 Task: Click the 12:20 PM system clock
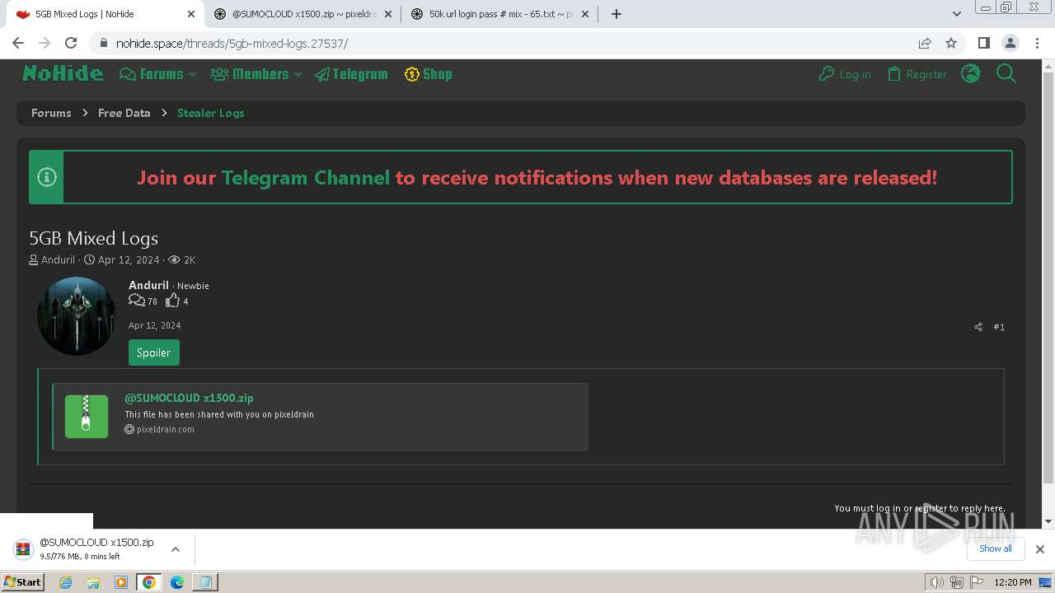pos(1013,582)
